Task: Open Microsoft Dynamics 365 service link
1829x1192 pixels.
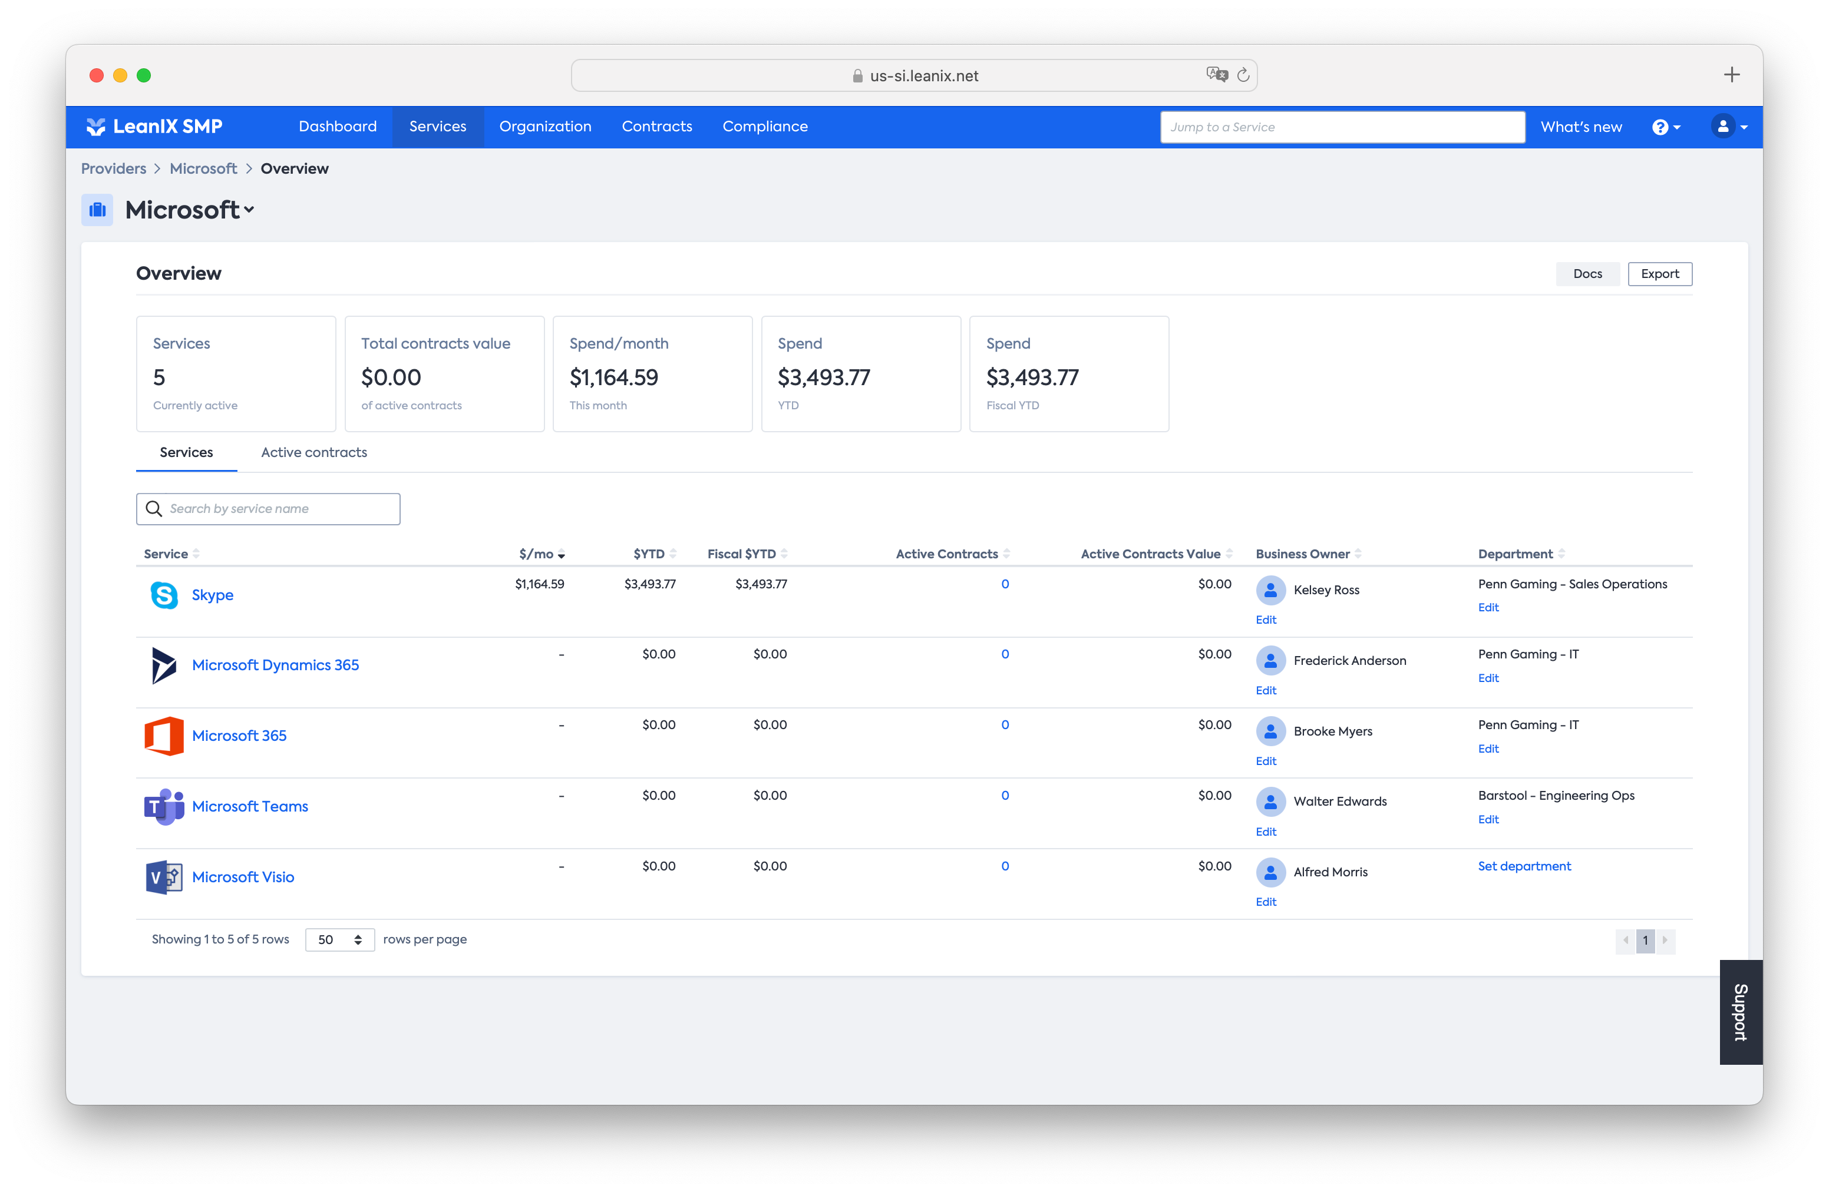Action: pyautogui.click(x=275, y=665)
